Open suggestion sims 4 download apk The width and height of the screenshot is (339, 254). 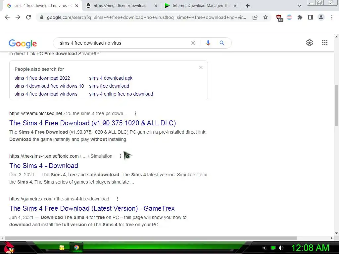coord(111,78)
